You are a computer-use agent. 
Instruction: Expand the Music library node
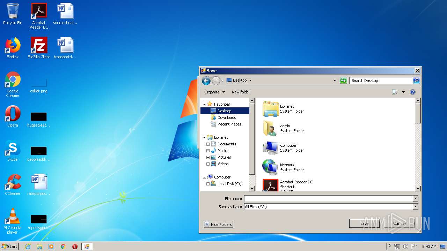pos(208,151)
